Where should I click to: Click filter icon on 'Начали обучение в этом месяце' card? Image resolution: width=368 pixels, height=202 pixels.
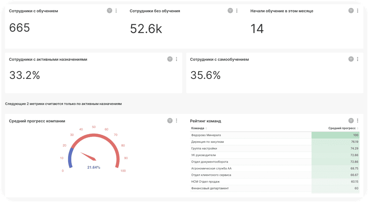[351, 11]
